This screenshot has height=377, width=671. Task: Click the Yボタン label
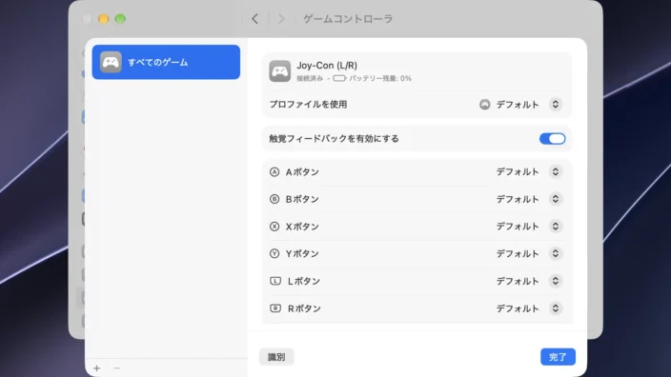(302, 253)
